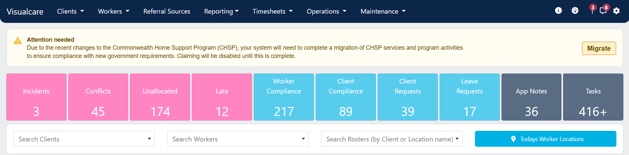Open the Search Workers dropdown
This screenshot has width=629, height=155.
(238, 139)
